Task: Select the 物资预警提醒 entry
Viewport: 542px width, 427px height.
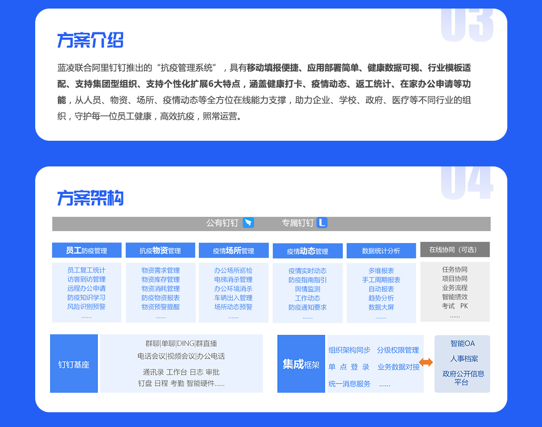Action: (161, 307)
